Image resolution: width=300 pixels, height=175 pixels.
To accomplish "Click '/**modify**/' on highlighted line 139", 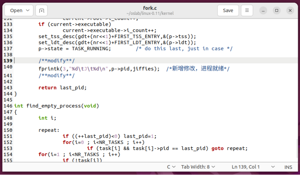I will point(57,61).
